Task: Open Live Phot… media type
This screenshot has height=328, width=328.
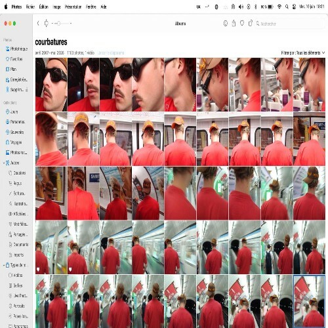Action: pos(18,296)
